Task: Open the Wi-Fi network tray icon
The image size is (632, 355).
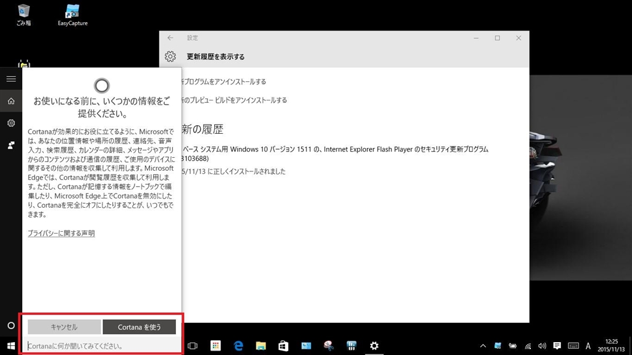Action: click(x=528, y=346)
